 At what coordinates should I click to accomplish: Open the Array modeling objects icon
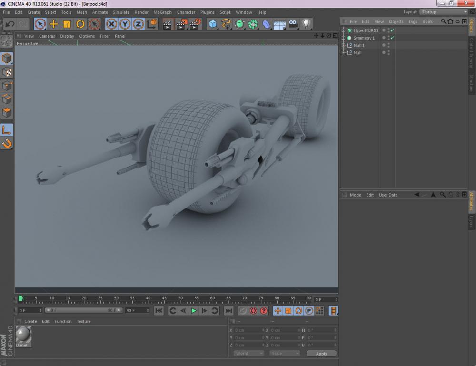point(253,24)
